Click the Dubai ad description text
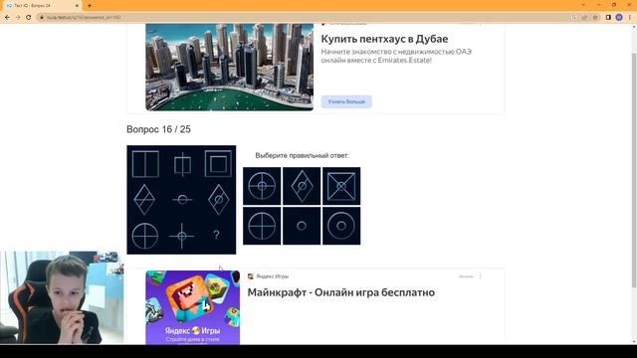The width and height of the screenshot is (637, 358). tap(396, 56)
